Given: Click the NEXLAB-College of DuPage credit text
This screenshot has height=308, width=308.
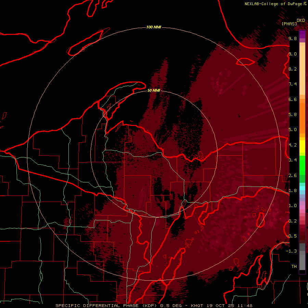Looking at the screenshot, I should click(x=273, y=4).
